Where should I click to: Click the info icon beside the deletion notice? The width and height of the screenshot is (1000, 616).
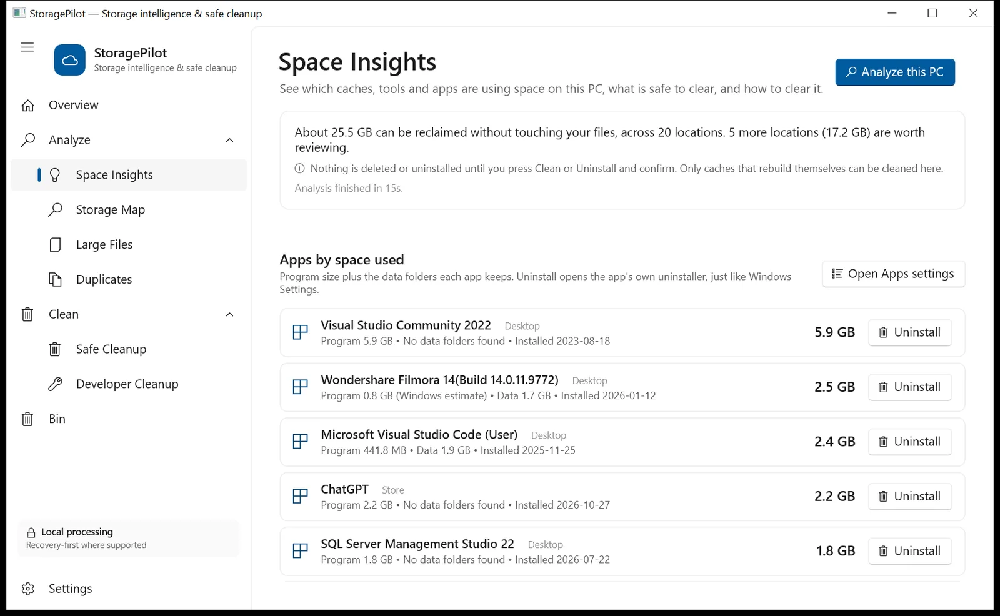pos(300,168)
